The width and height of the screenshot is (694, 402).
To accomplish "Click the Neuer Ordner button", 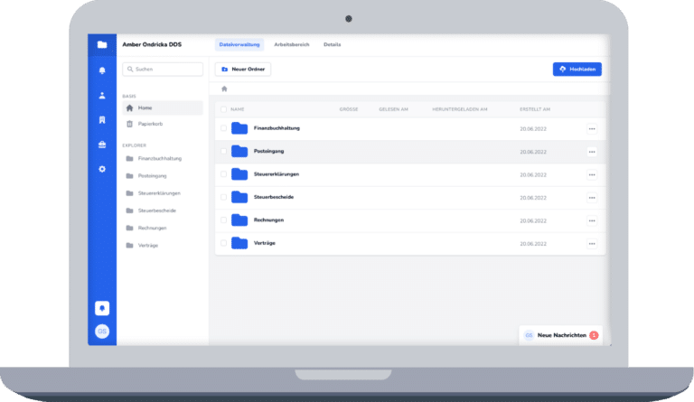I will 243,70.
